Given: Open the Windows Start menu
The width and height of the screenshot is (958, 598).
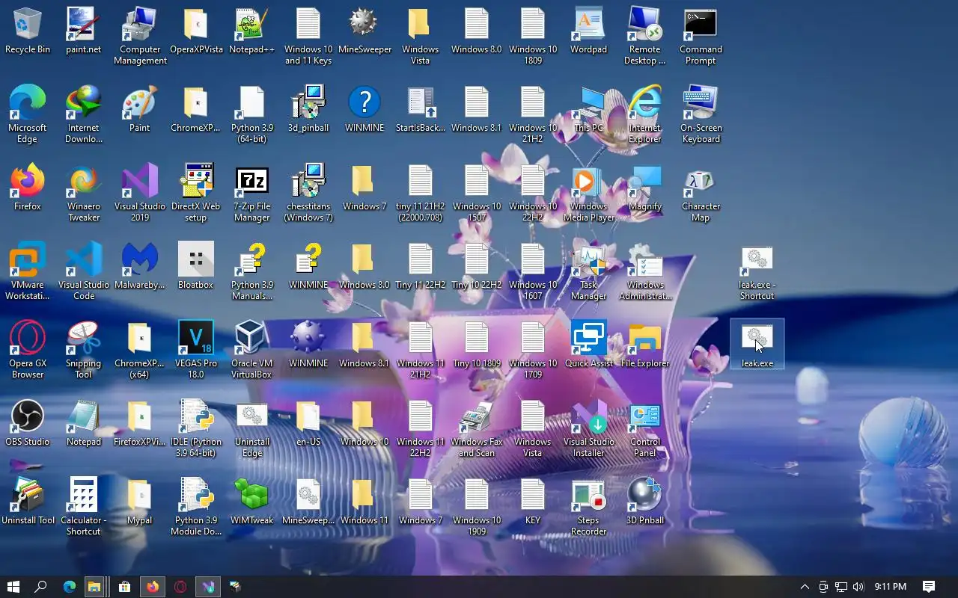Looking at the screenshot, I should coord(13,587).
